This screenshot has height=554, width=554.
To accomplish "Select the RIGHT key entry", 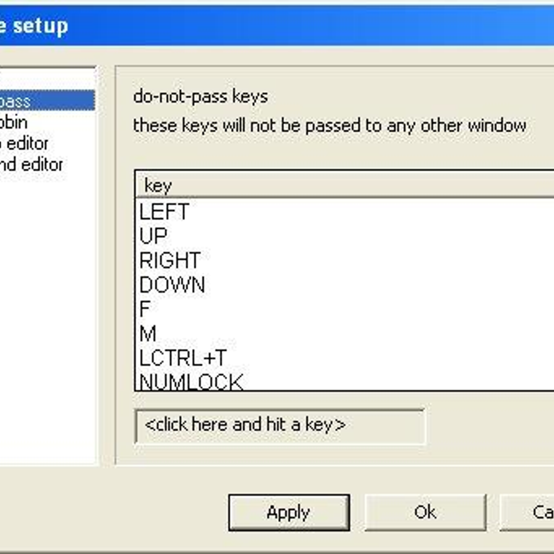I will [x=170, y=260].
